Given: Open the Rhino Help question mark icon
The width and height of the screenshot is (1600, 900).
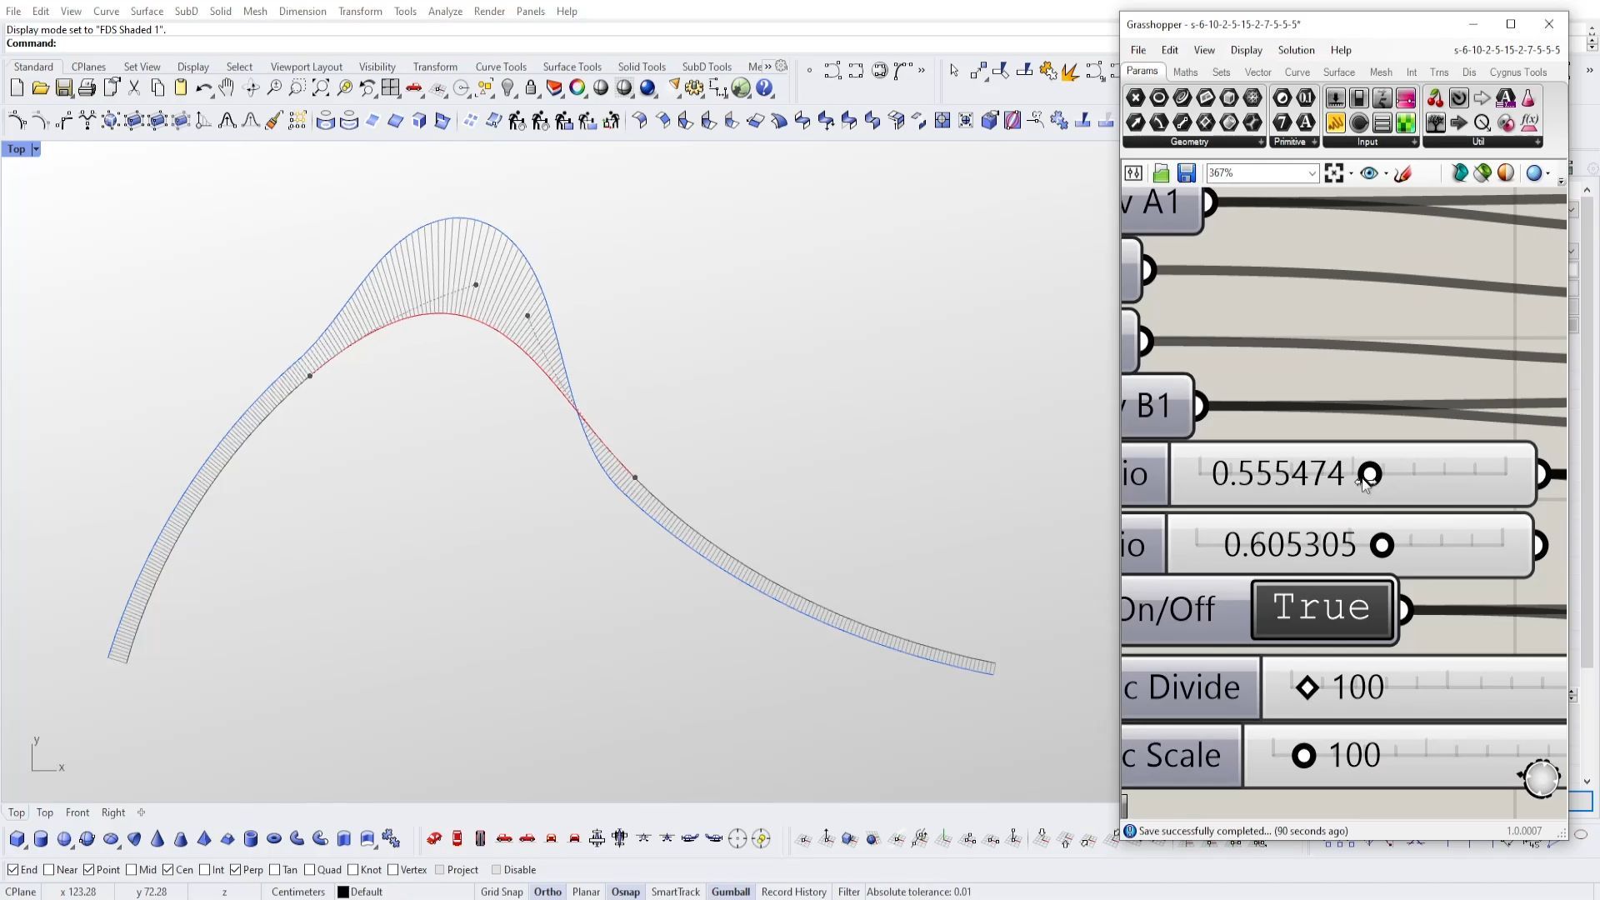Looking at the screenshot, I should 764,87.
